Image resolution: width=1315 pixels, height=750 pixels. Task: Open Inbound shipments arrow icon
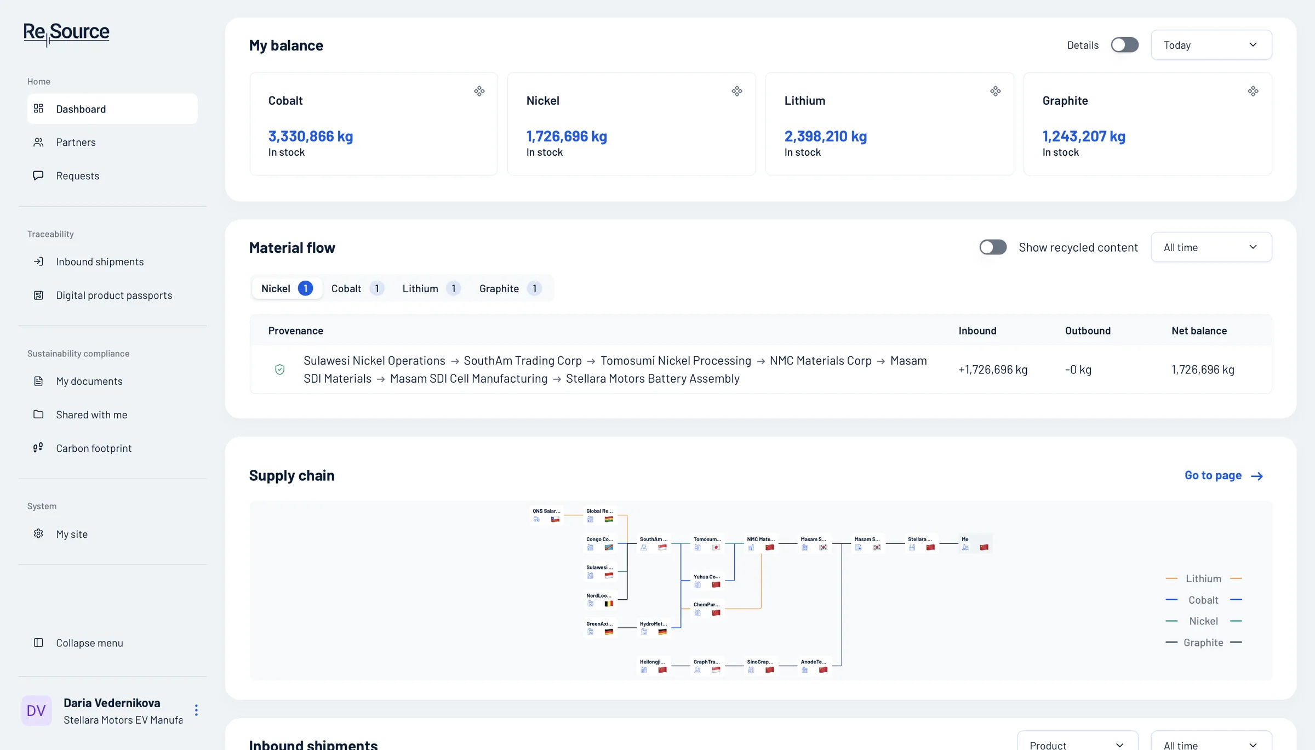point(38,262)
